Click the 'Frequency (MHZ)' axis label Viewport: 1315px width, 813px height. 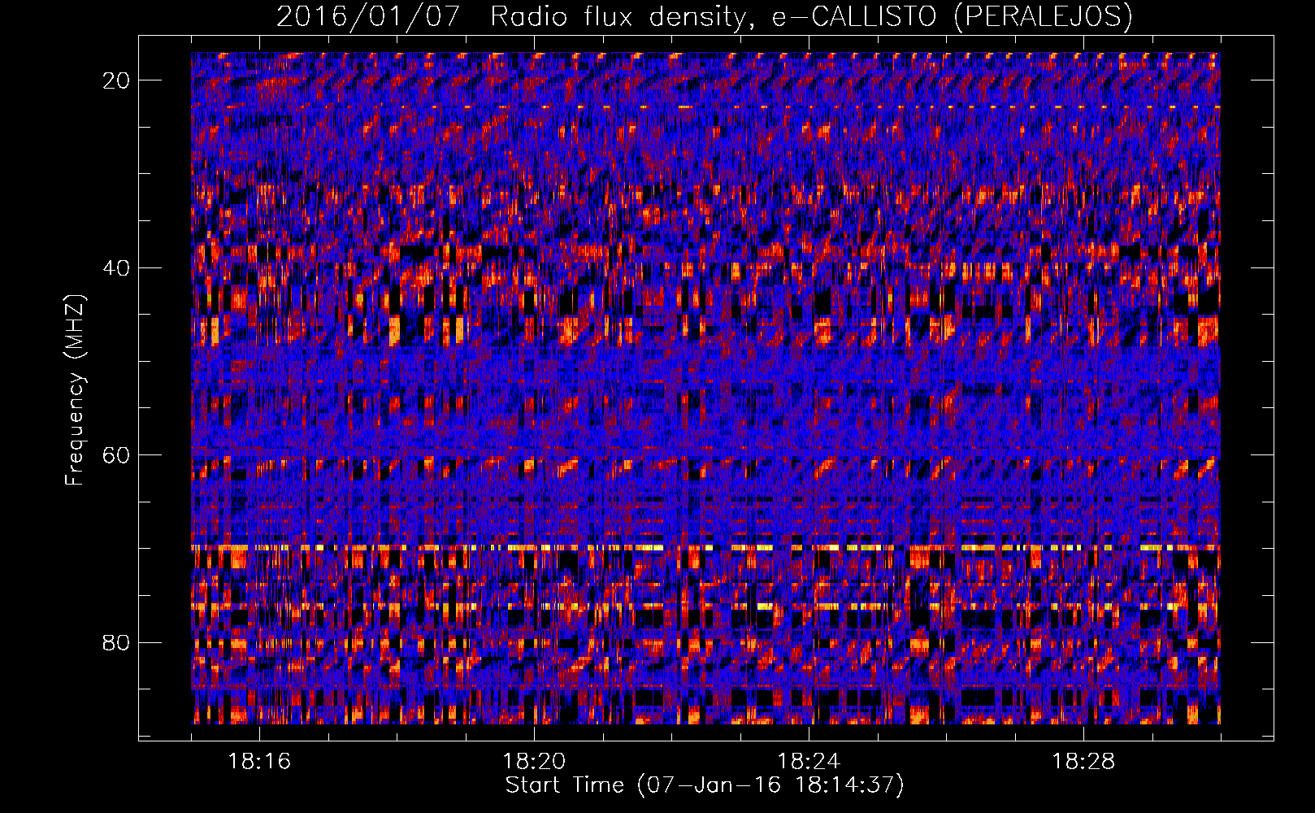75,389
